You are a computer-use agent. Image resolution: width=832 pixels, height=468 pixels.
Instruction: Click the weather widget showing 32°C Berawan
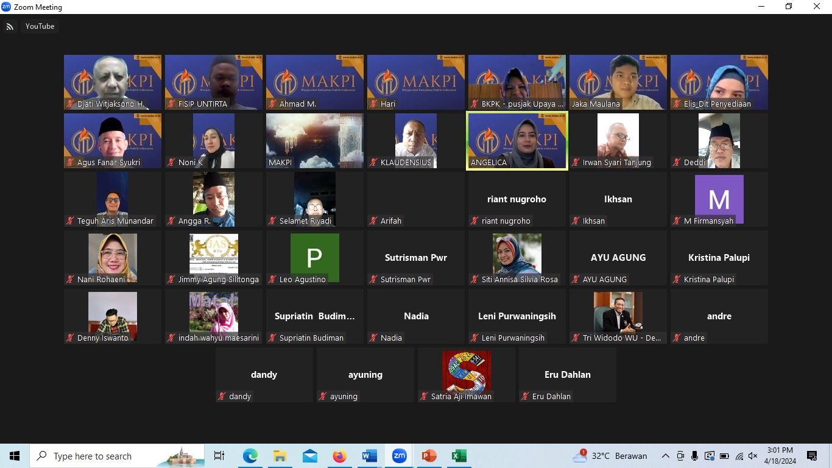610,456
